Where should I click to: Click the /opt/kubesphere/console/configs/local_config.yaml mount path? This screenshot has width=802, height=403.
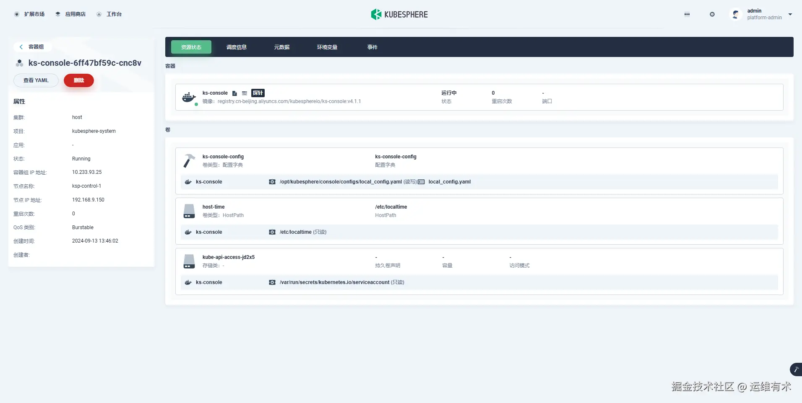point(341,182)
